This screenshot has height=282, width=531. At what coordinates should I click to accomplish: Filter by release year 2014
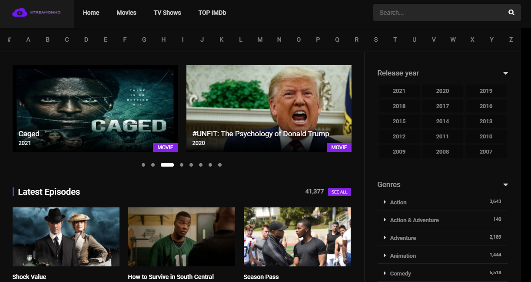click(442, 121)
